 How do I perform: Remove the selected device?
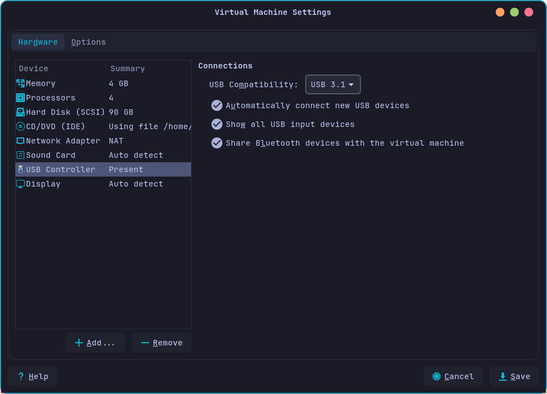(x=161, y=343)
